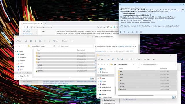
Task: Click Cut icon in apache-maven window toolbar
Action: coord(108,59)
